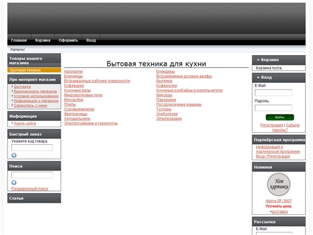The height and width of the screenshot is (235, 313).
Task: Click the Корзина panel header
Action: (x=279, y=60)
